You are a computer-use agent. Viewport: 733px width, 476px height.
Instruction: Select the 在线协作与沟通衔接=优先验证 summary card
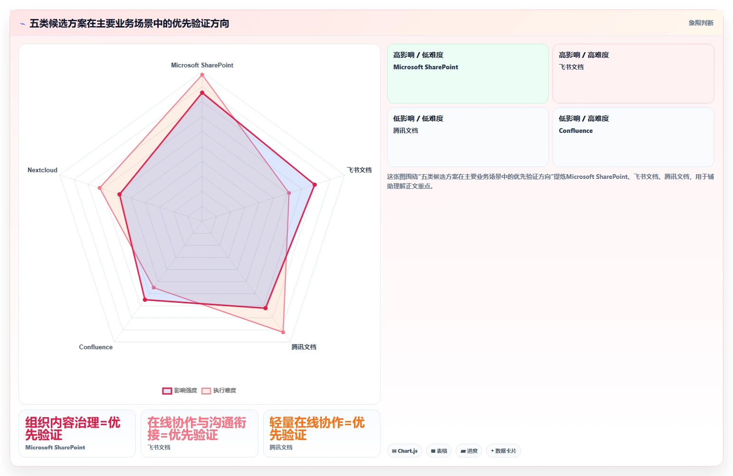(x=200, y=433)
